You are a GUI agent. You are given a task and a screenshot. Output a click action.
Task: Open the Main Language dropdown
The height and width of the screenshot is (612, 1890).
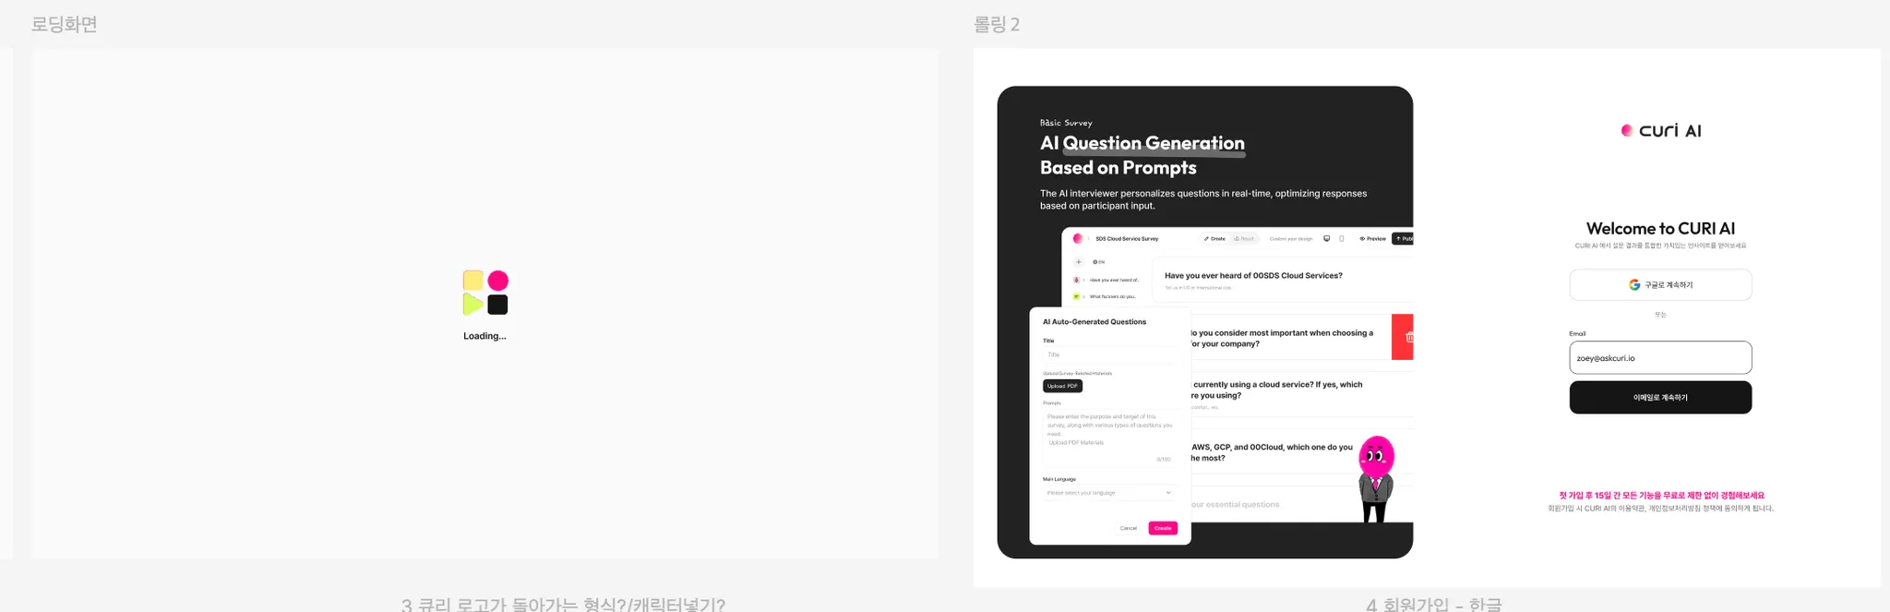pos(1109,493)
